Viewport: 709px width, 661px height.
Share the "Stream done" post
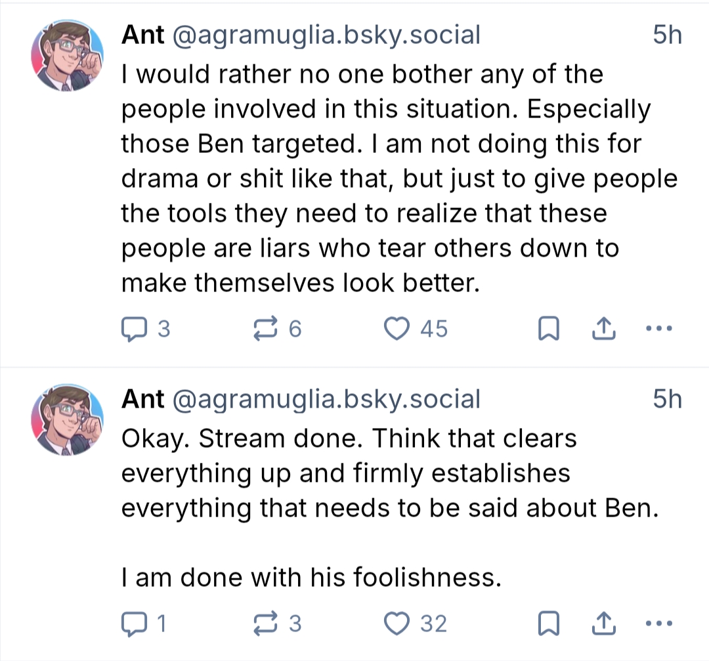pos(603,623)
